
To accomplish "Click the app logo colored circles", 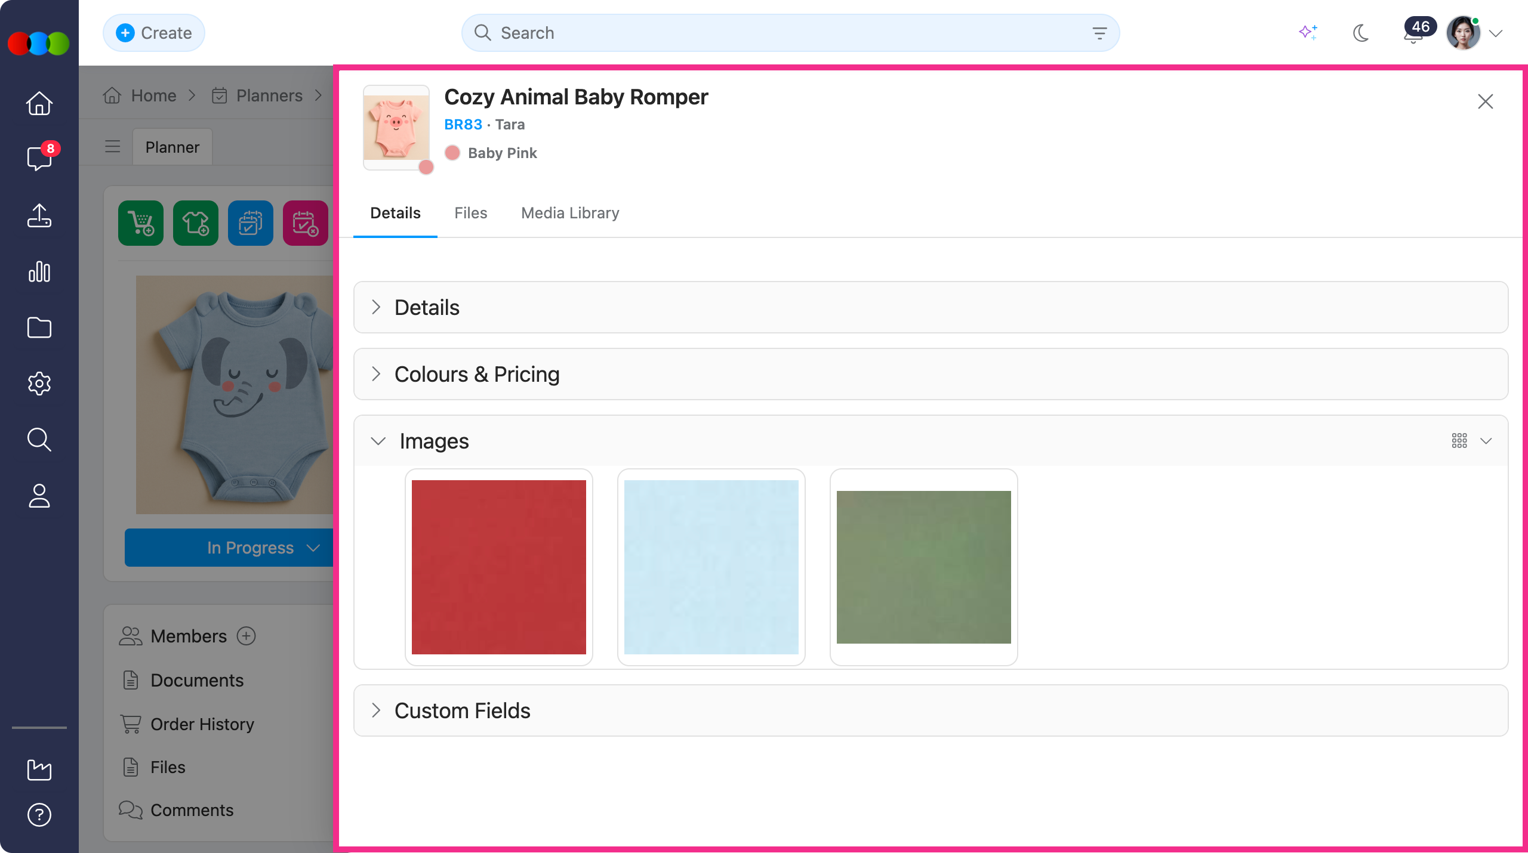I will (x=39, y=43).
